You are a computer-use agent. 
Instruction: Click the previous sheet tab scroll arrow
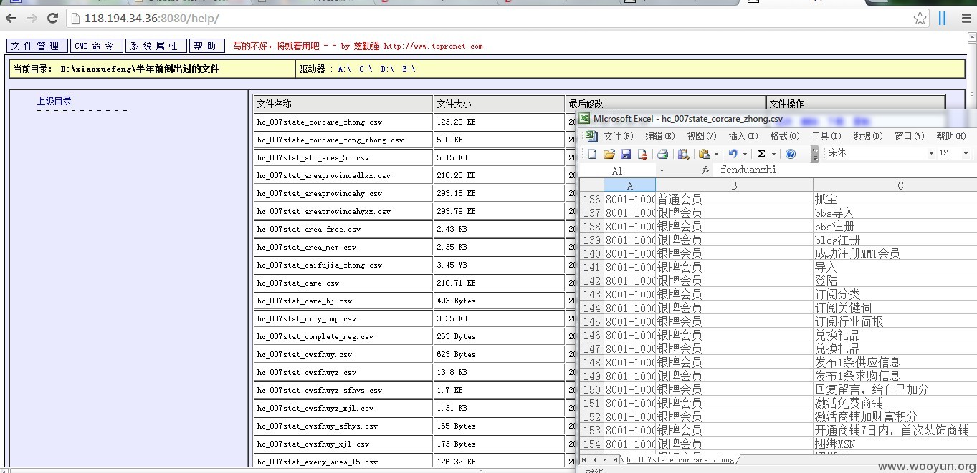(x=594, y=459)
